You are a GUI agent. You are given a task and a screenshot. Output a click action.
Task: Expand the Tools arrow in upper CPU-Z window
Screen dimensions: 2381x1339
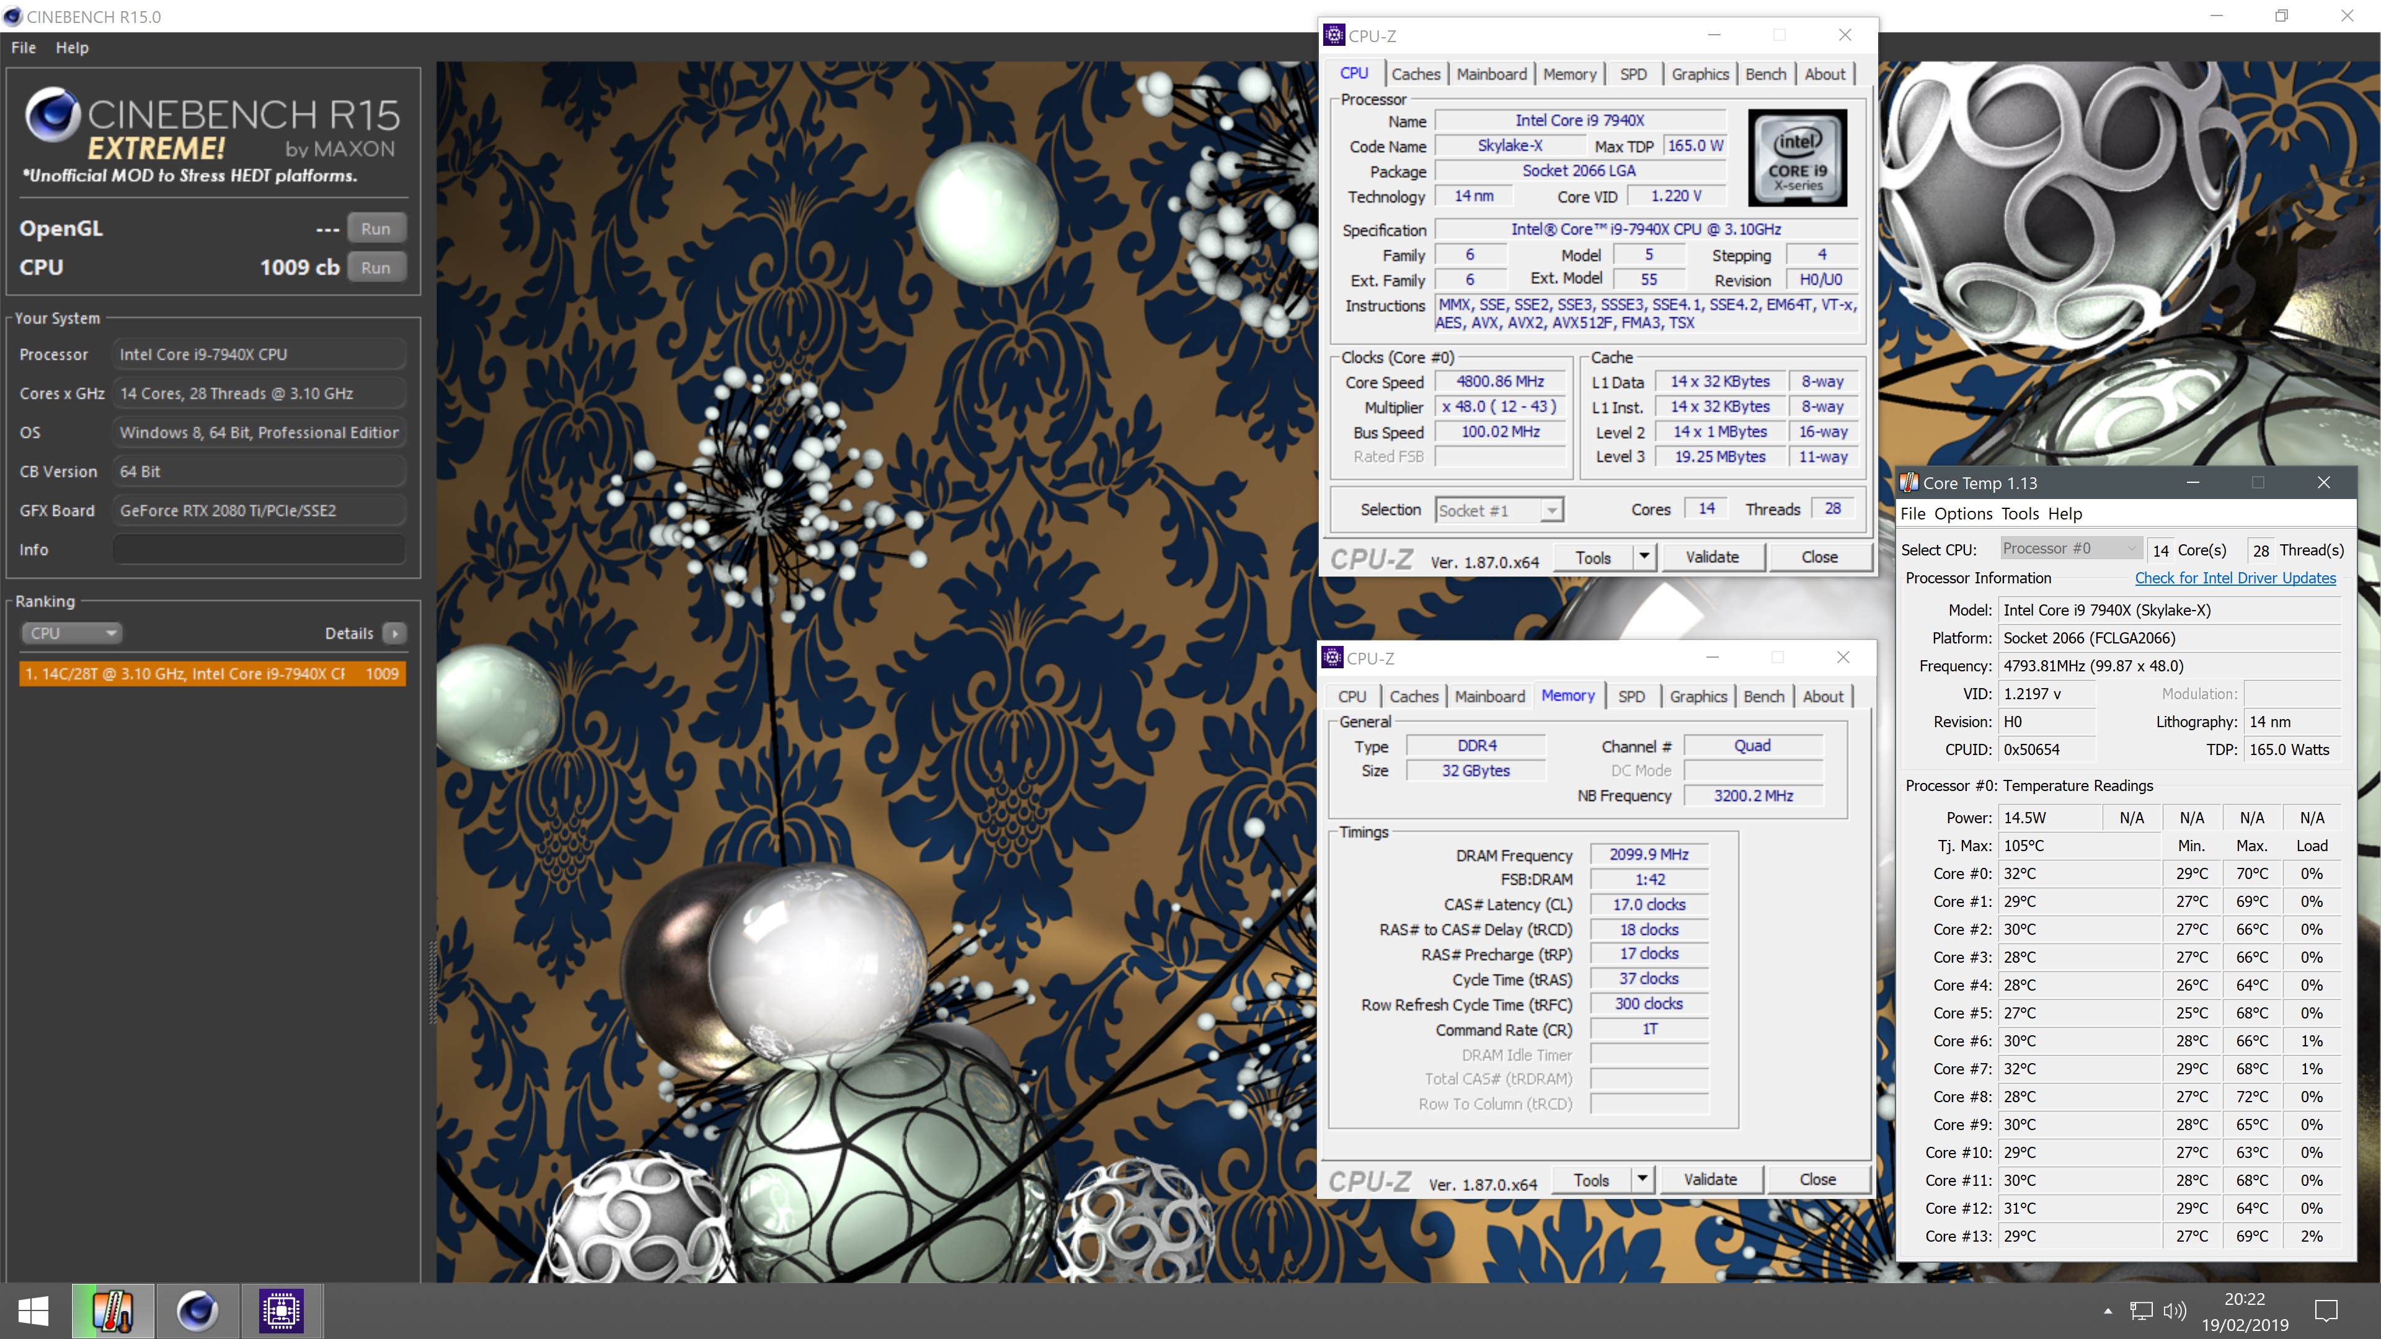pos(1644,557)
